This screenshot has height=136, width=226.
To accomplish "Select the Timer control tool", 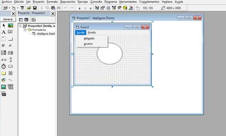I will (x=4, y=66).
